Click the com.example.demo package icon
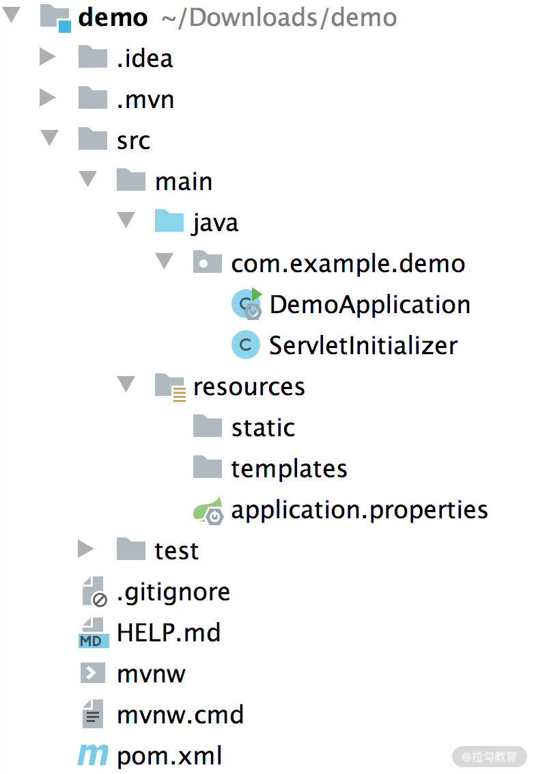 click(x=208, y=263)
